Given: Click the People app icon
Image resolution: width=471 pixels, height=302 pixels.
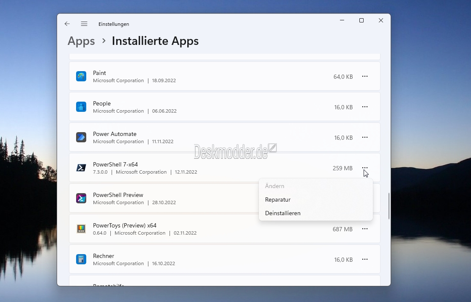Looking at the screenshot, I should [x=81, y=107].
